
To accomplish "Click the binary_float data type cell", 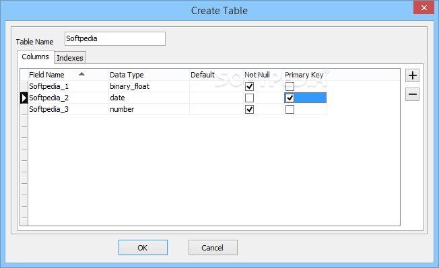I will [149, 86].
